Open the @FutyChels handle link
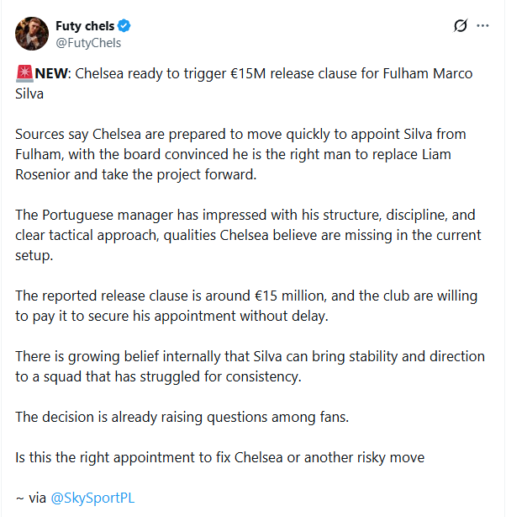The height and width of the screenshot is (517, 506). click(88, 43)
